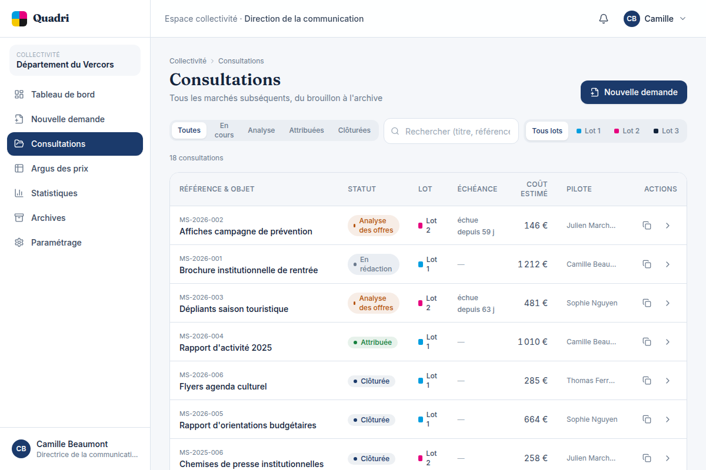The width and height of the screenshot is (706, 470).
Task: Open Affiches campagne de prévention chevron
Action: 667,226
